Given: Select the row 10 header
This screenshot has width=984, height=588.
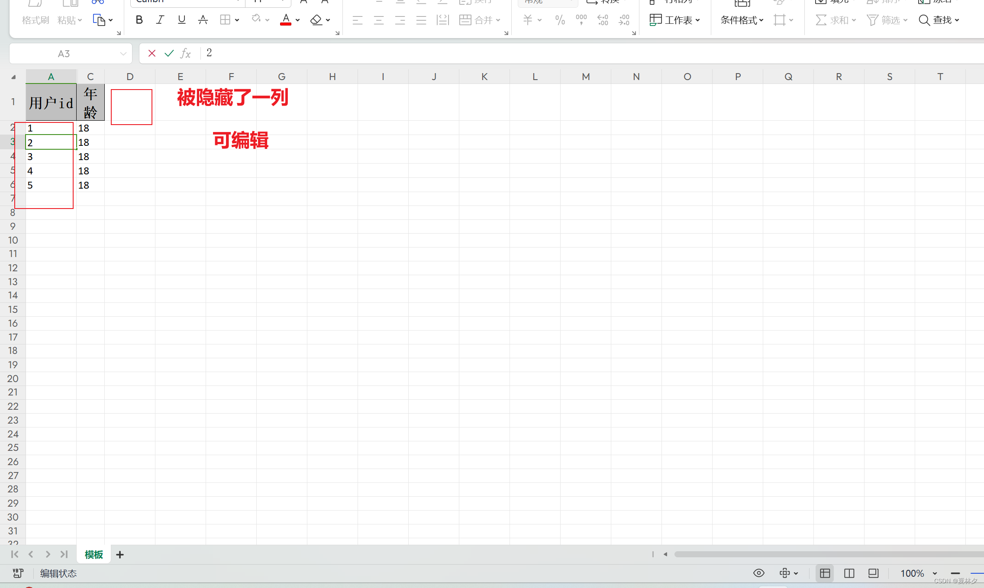Looking at the screenshot, I should [x=13, y=240].
